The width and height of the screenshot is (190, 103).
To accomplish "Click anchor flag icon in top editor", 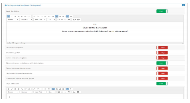I will click(69, 20).
